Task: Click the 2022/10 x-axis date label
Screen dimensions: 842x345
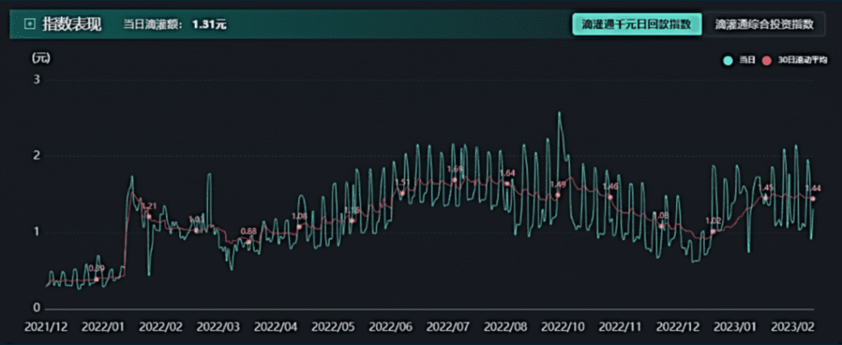Action: click(565, 328)
